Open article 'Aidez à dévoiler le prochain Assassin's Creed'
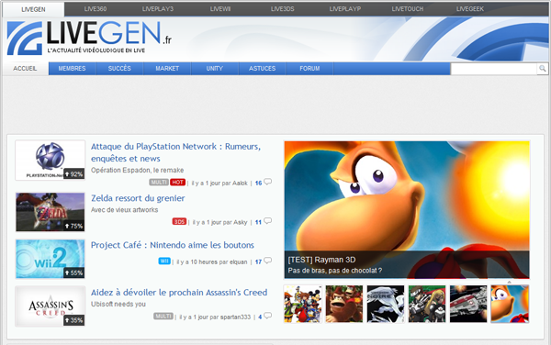 tap(179, 293)
